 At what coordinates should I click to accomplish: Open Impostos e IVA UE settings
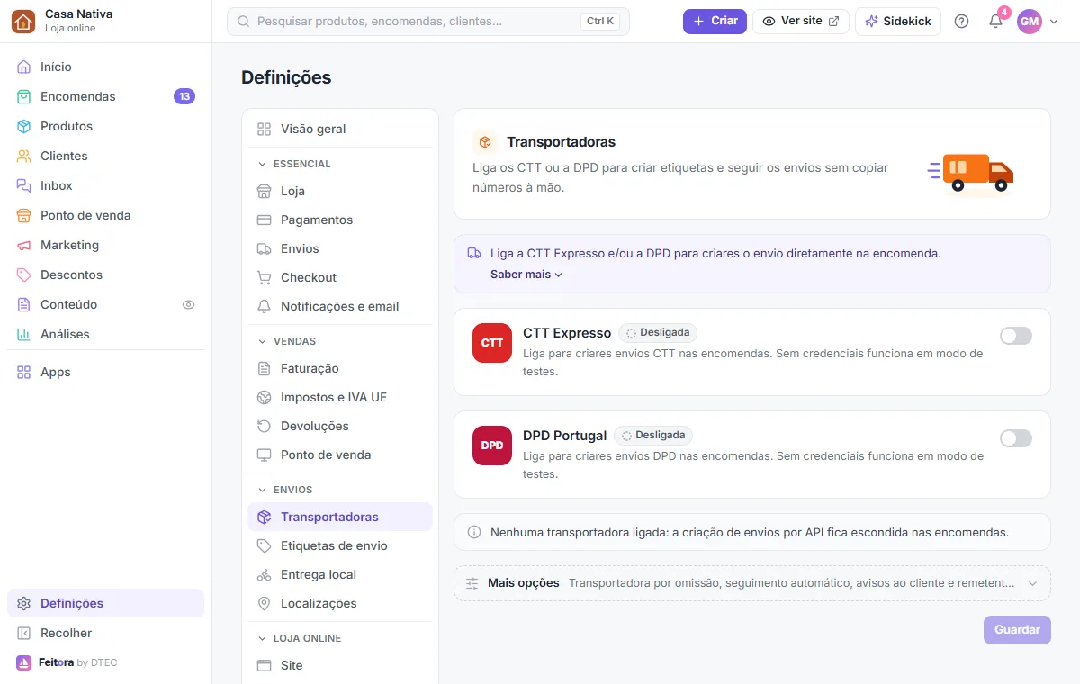point(340,397)
